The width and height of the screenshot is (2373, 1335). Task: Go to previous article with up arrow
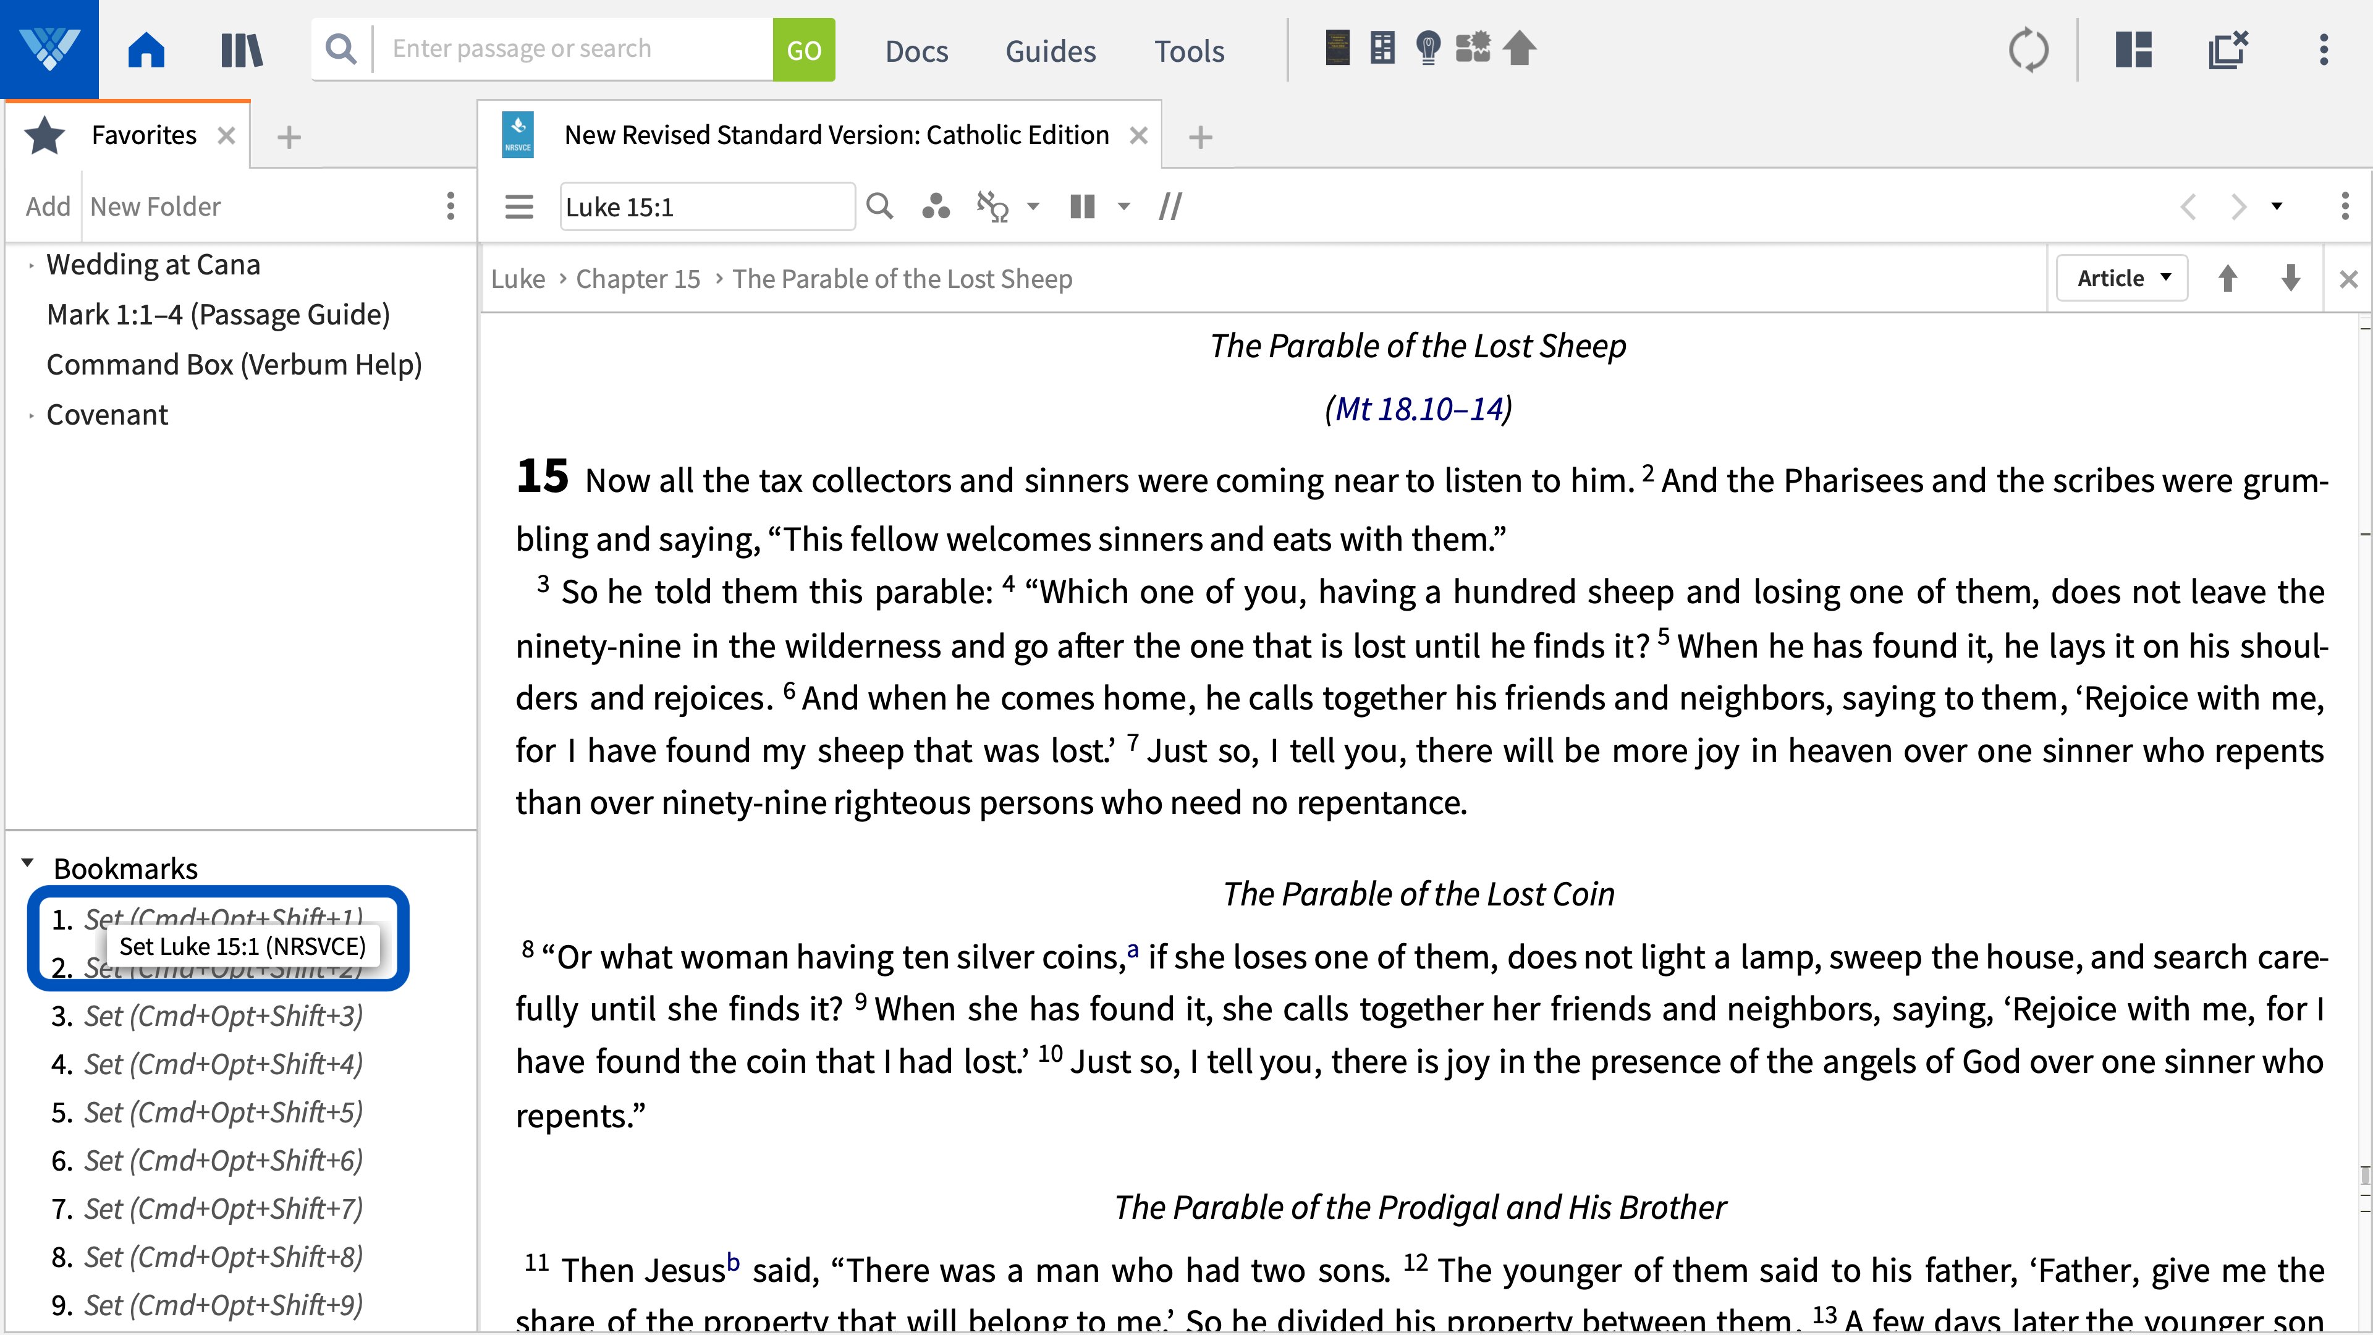pos(2227,278)
